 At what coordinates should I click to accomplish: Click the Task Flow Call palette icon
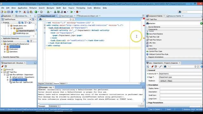click(x=147, y=37)
